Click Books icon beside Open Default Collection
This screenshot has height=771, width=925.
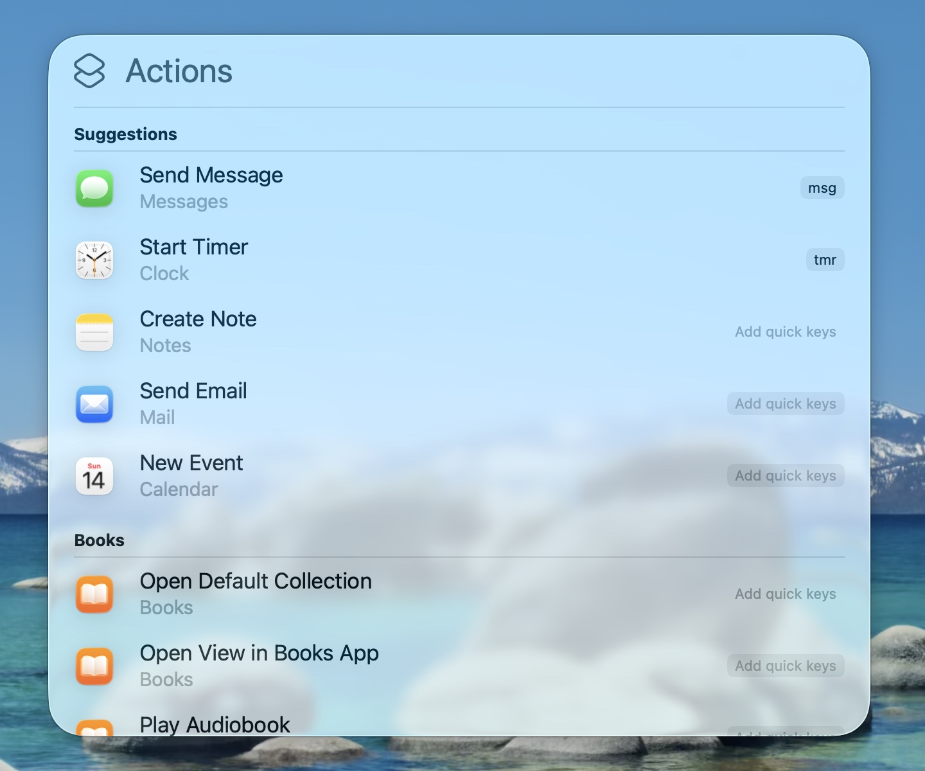94,594
